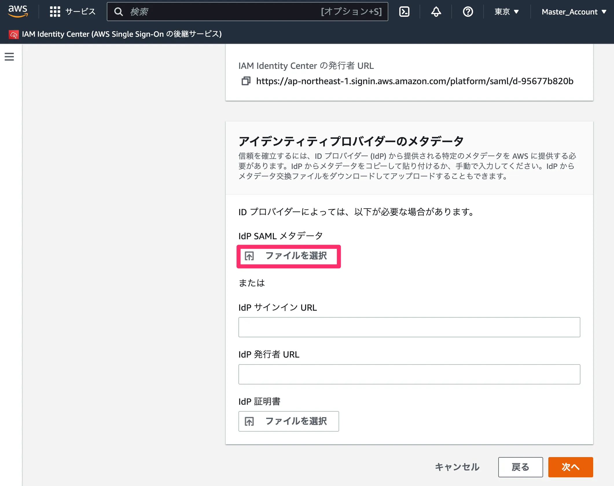Click the AWS logo home icon
The height and width of the screenshot is (486, 614).
tap(18, 12)
